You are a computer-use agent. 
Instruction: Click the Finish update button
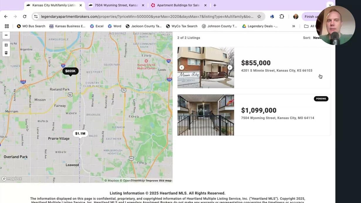pos(312,16)
